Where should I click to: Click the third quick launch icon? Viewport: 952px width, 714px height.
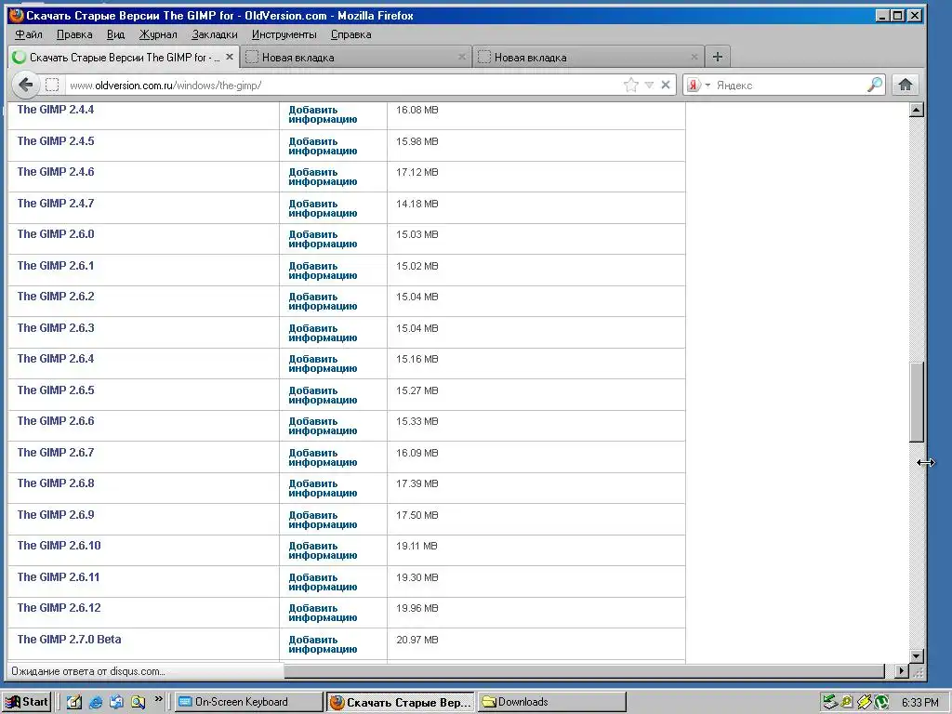(116, 703)
